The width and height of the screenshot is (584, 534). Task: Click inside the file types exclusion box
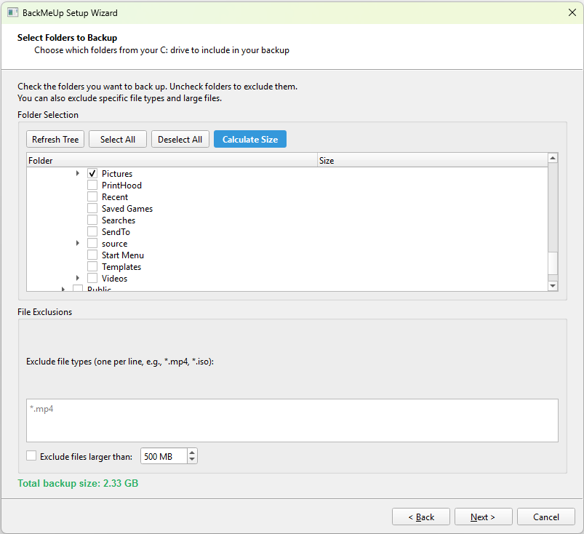pyautogui.click(x=291, y=420)
